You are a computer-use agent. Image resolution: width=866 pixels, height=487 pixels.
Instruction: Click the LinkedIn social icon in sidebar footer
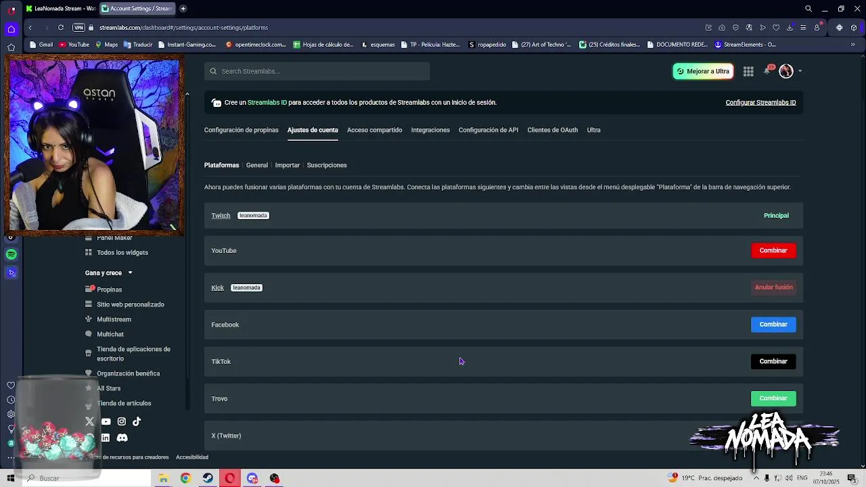(x=106, y=438)
